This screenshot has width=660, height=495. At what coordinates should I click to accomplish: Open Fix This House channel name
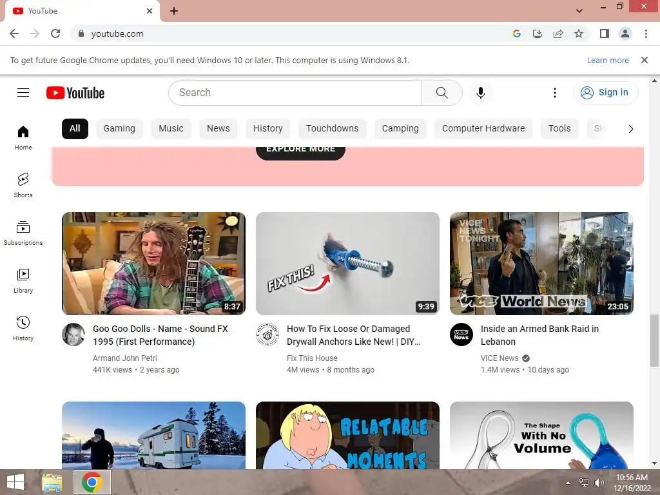pyautogui.click(x=312, y=358)
